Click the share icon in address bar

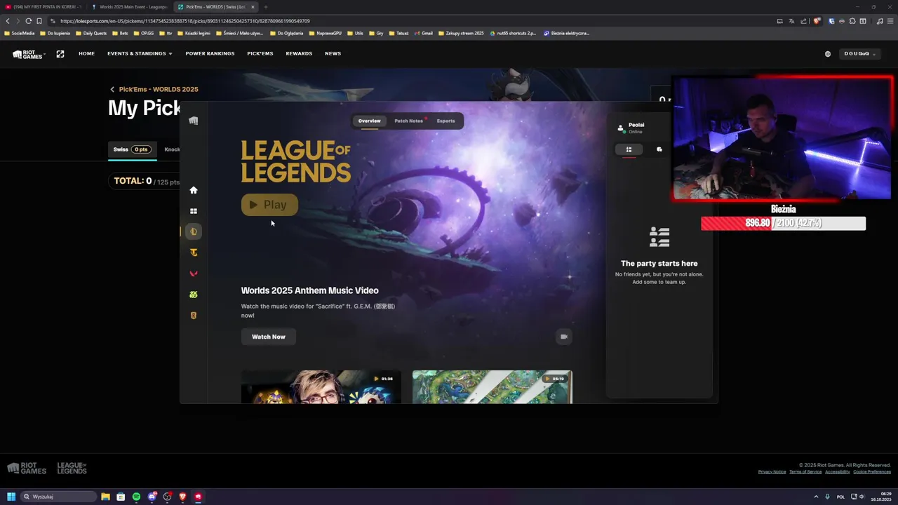click(803, 21)
